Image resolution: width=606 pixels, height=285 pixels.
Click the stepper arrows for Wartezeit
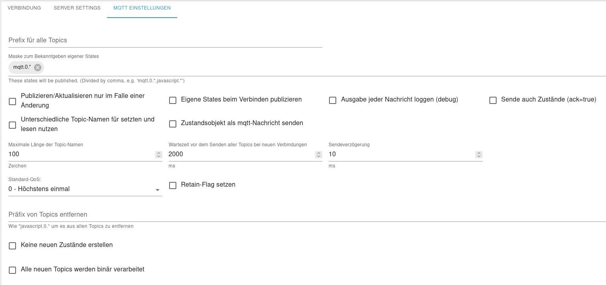(319, 155)
